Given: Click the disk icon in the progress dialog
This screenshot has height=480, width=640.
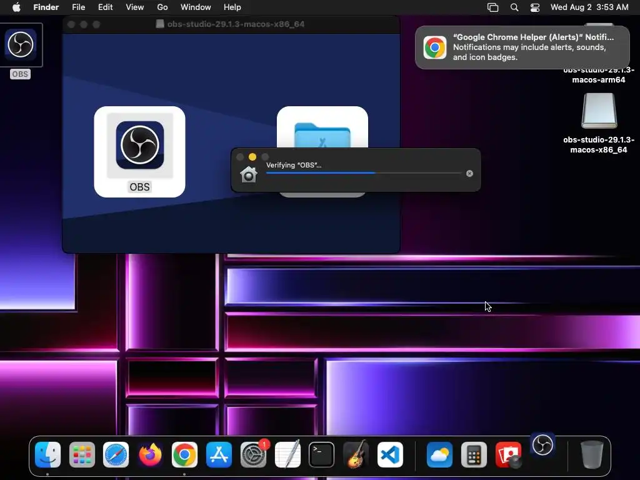Looking at the screenshot, I should pyautogui.click(x=249, y=175).
